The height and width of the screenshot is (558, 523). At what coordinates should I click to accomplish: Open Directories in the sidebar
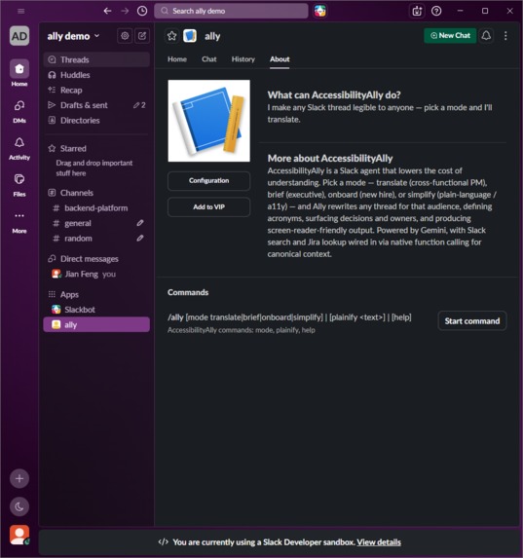click(x=96, y=121)
